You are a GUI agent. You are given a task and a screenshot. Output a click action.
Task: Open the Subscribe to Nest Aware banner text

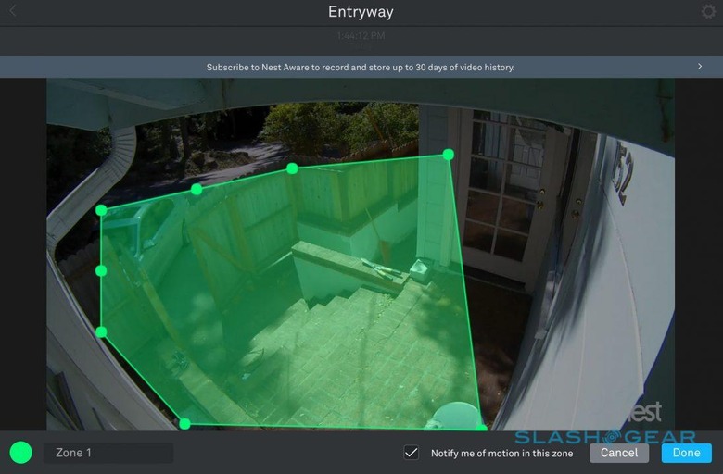(360, 68)
